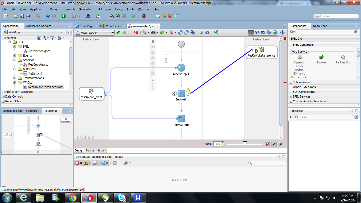This screenshot has height=203, width=361.
Task: Collapse the Schemas folder in Projects tree
Action: (x=15, y=60)
